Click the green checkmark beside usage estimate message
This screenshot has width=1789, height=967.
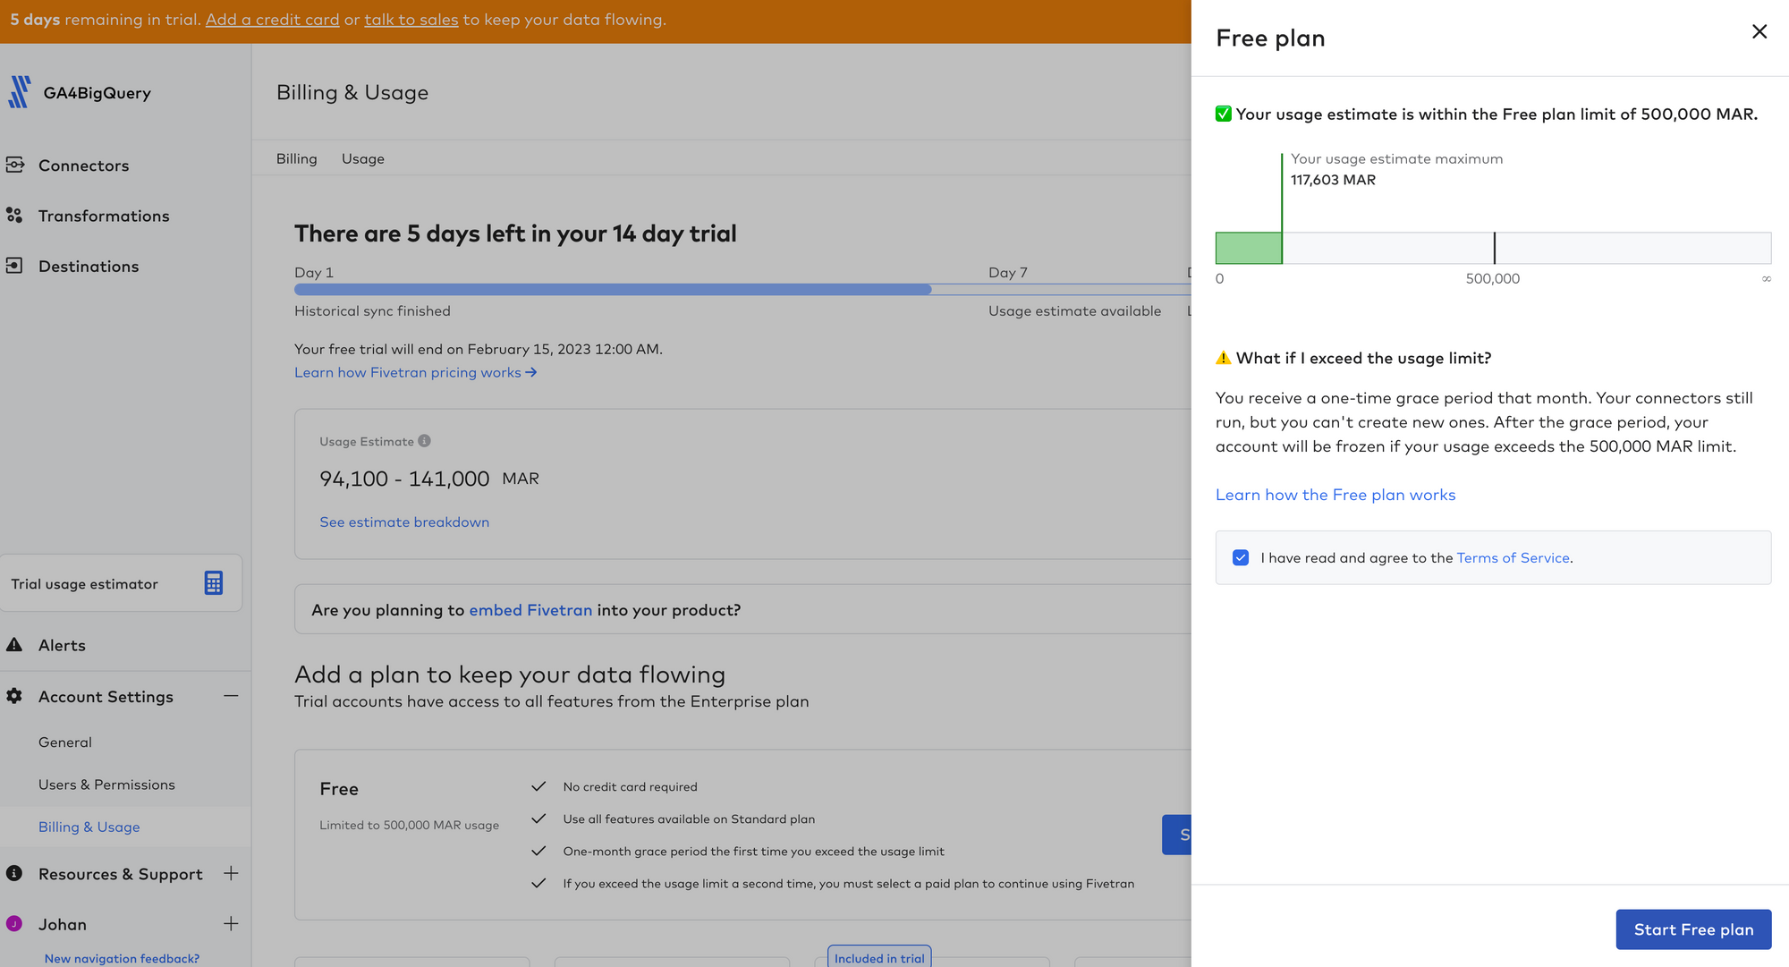tap(1224, 114)
